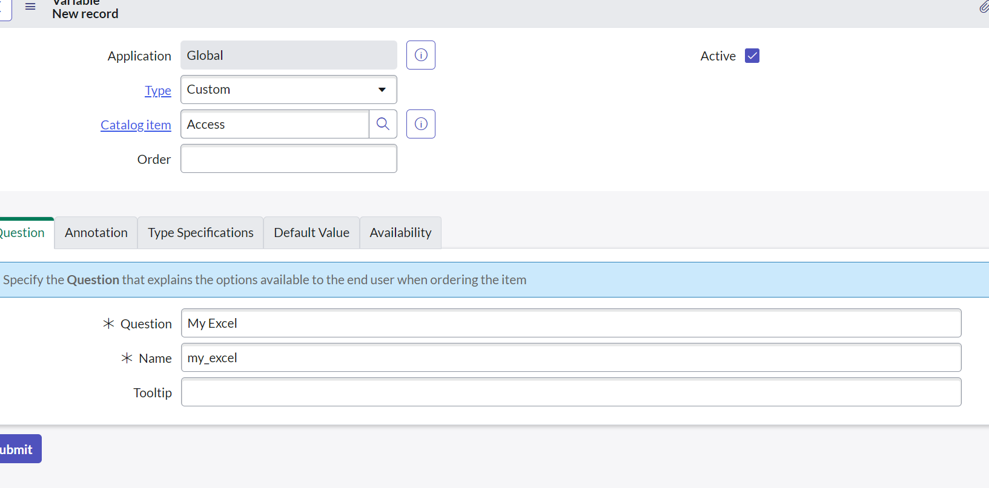
Task: Click the mandatory Name field label
Action: click(x=155, y=359)
